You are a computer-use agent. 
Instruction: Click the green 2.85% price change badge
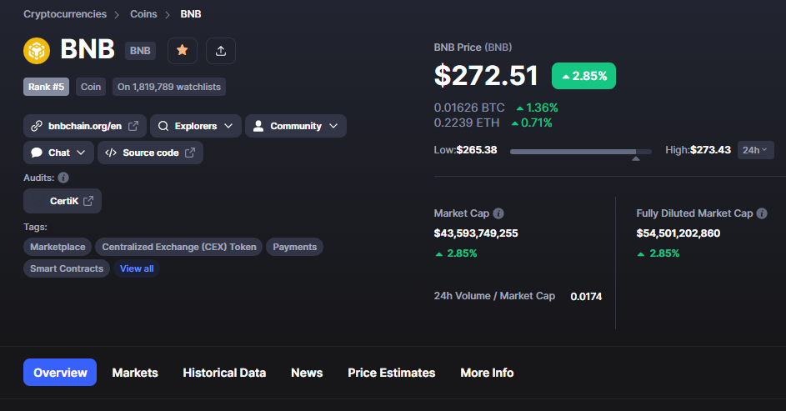point(584,76)
